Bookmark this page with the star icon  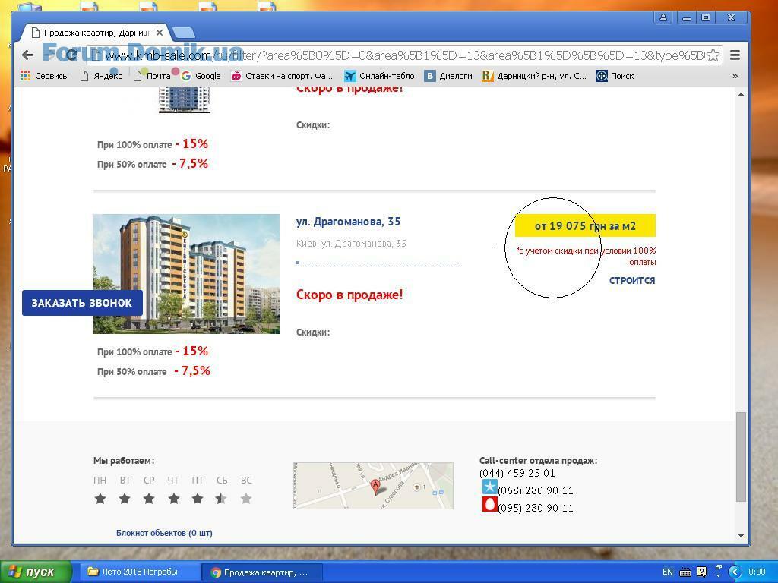[x=713, y=55]
